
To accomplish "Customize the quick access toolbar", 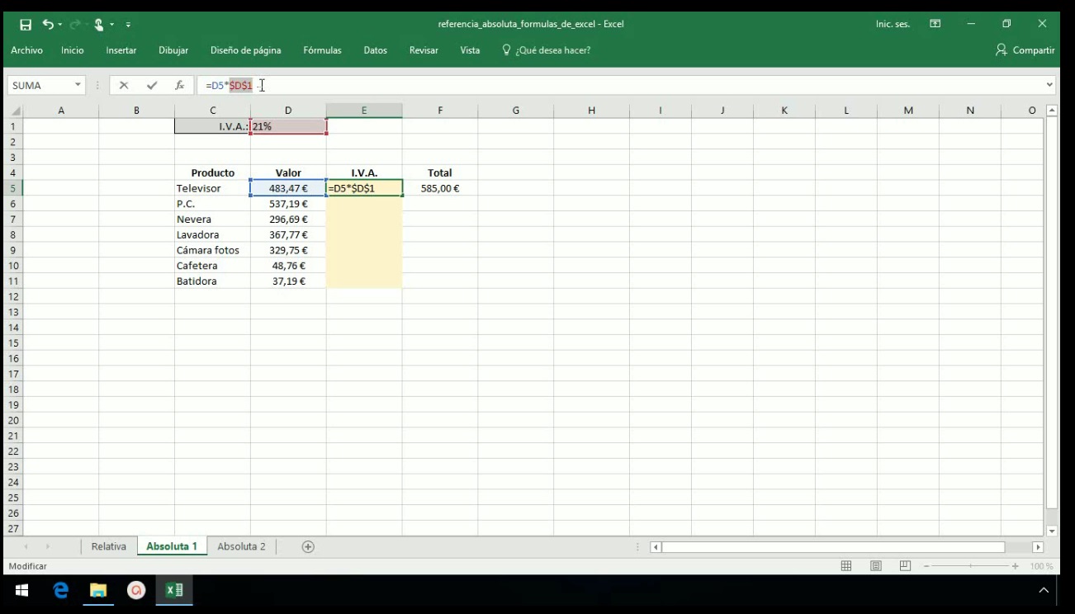I will coord(128,25).
